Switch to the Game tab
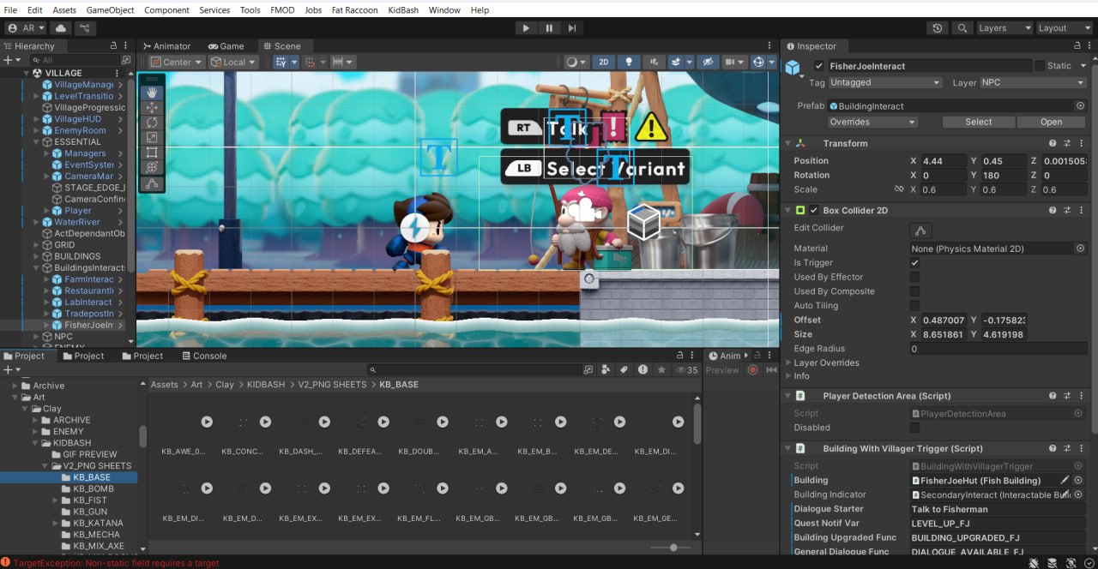 225,46
